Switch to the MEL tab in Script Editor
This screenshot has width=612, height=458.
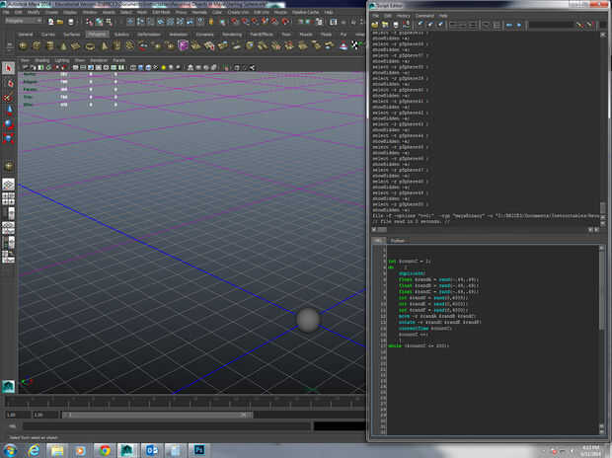tap(378, 239)
